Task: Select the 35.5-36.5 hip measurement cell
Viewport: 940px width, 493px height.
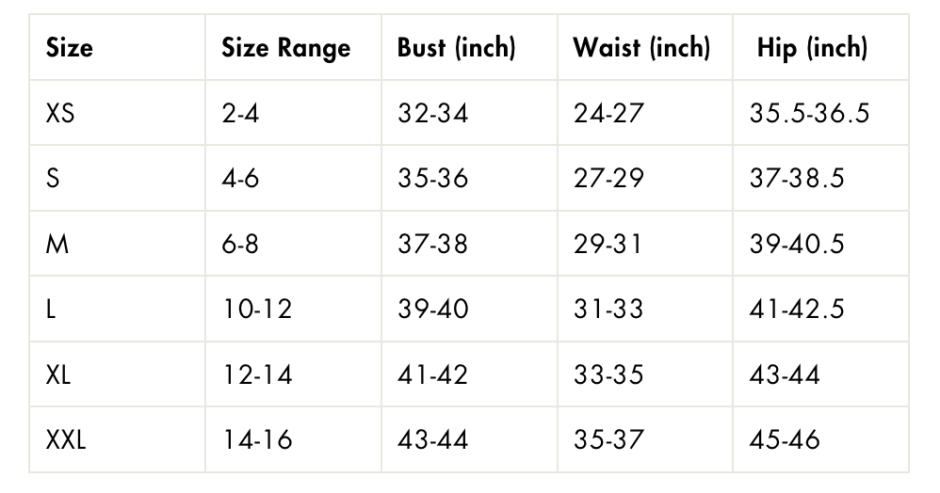Action: [809, 114]
